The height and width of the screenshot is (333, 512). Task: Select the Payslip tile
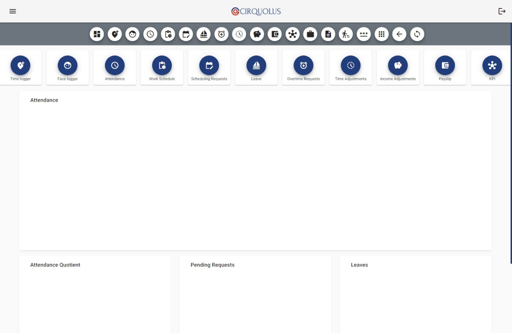pos(445,67)
